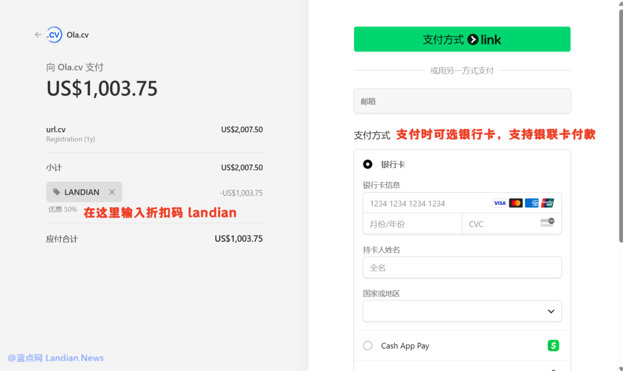Click the UnionPay card logo
Image resolution: width=623 pixels, height=371 pixels.
click(547, 203)
